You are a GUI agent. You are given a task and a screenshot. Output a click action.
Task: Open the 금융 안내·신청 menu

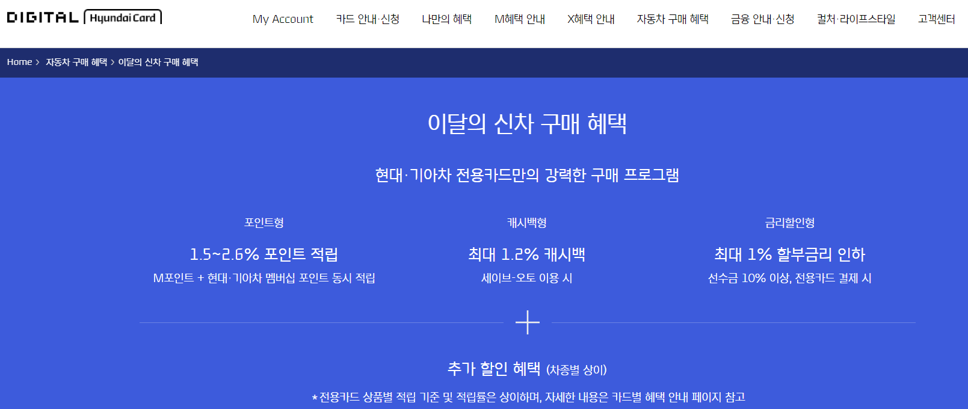click(x=763, y=19)
